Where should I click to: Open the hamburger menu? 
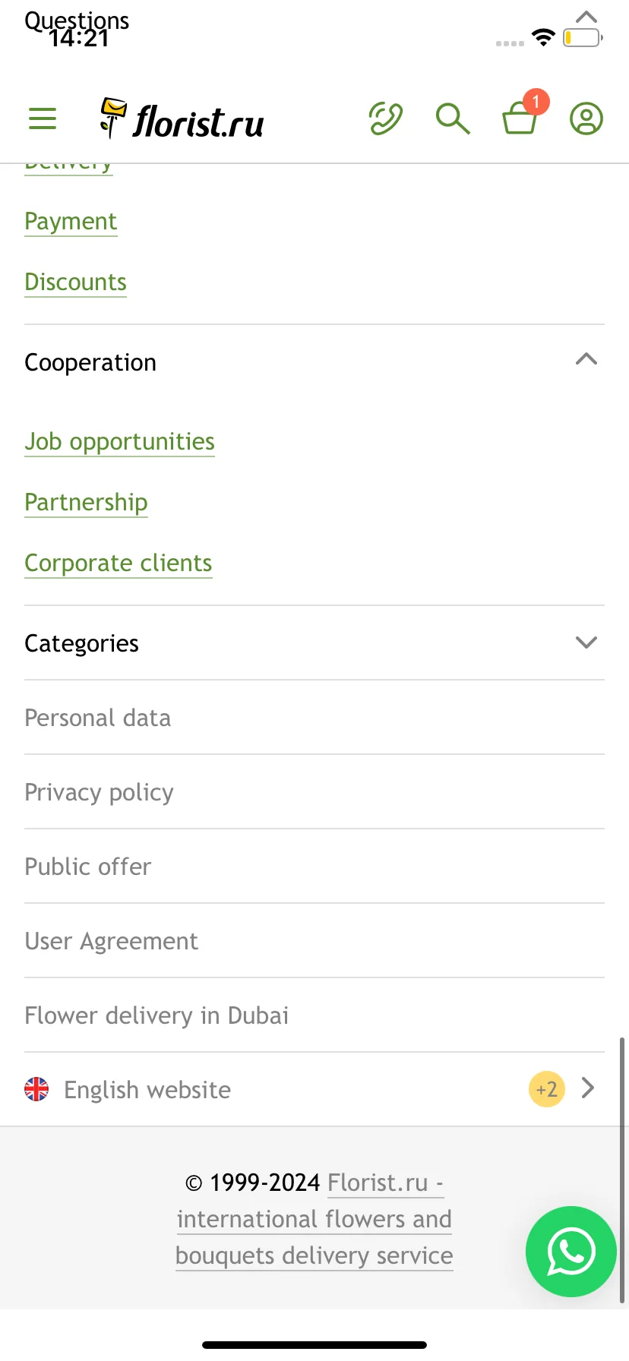(x=43, y=118)
